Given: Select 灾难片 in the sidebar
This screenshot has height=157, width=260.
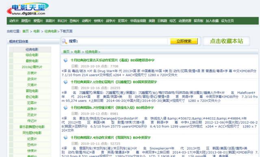Looking at the screenshot, I should point(32,85).
